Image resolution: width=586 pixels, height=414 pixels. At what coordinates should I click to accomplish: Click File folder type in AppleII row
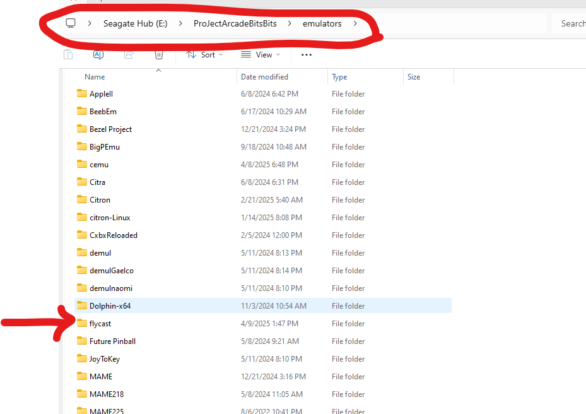(x=348, y=94)
